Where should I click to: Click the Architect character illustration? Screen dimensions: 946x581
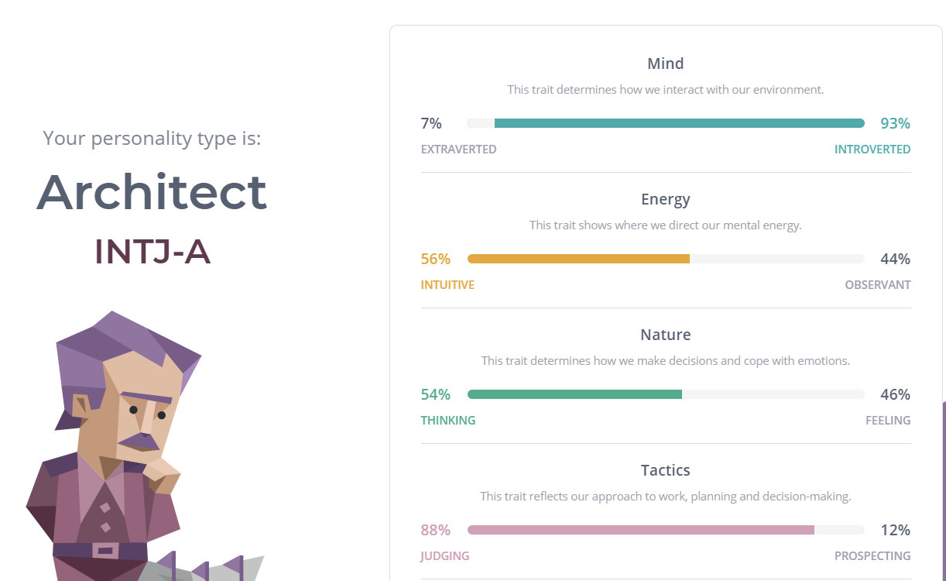tap(143, 445)
